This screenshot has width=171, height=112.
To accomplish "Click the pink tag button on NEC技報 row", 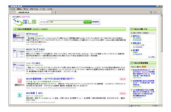I will [123, 94].
